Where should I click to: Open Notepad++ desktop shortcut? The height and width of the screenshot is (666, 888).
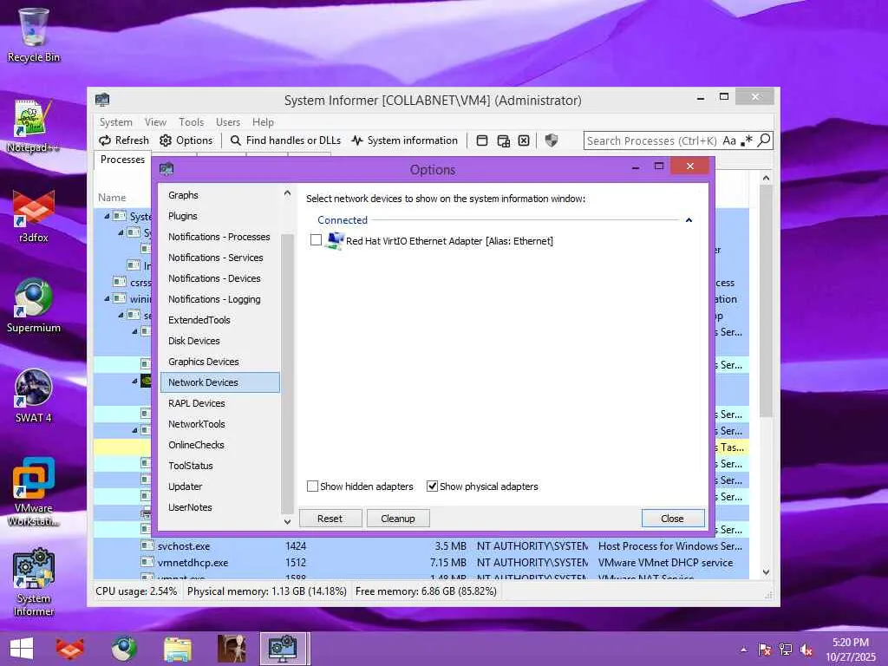34,127
